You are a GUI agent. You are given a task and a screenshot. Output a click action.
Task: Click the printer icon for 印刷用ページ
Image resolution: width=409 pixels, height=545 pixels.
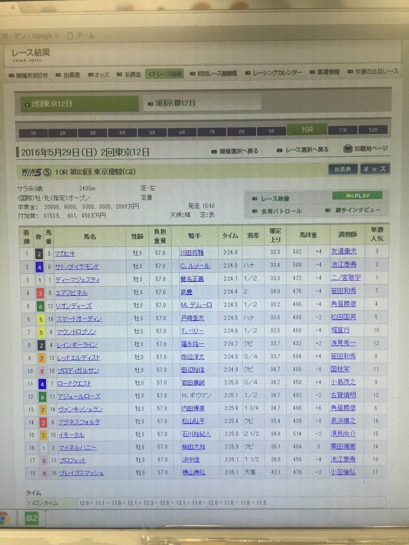coord(348,149)
